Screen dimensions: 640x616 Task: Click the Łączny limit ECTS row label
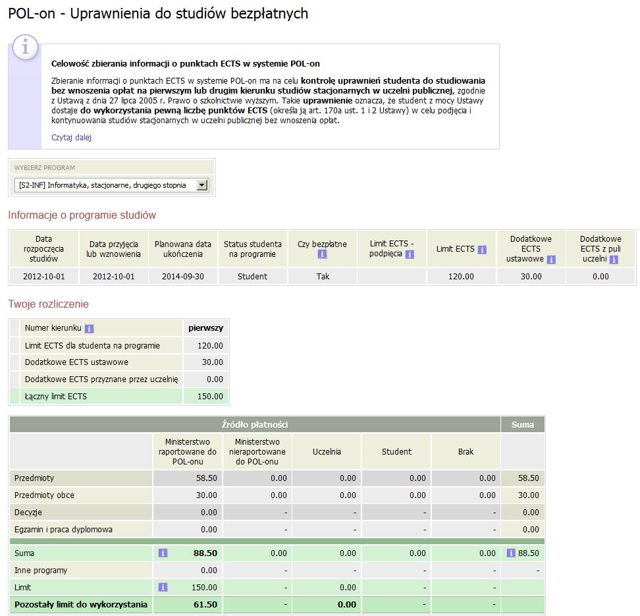(x=56, y=396)
